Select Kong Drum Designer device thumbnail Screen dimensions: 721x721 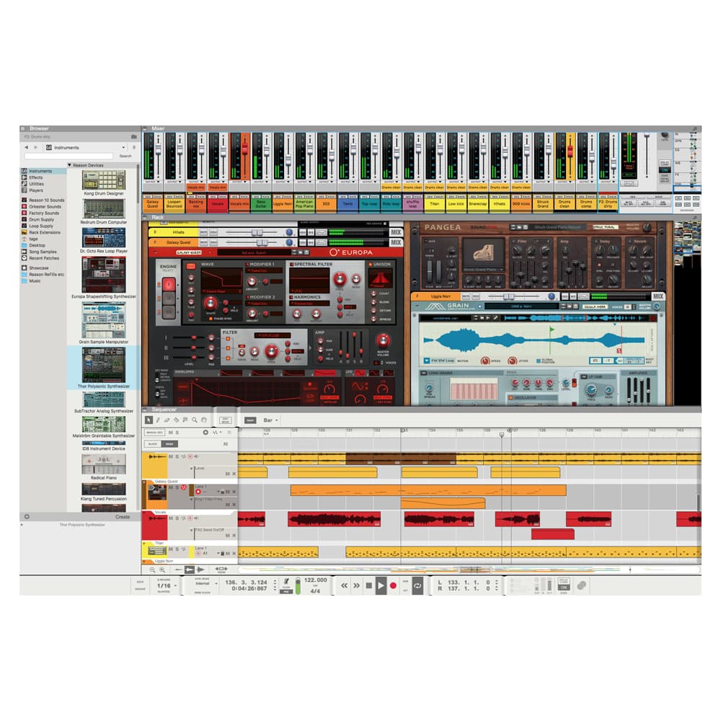coord(103,180)
